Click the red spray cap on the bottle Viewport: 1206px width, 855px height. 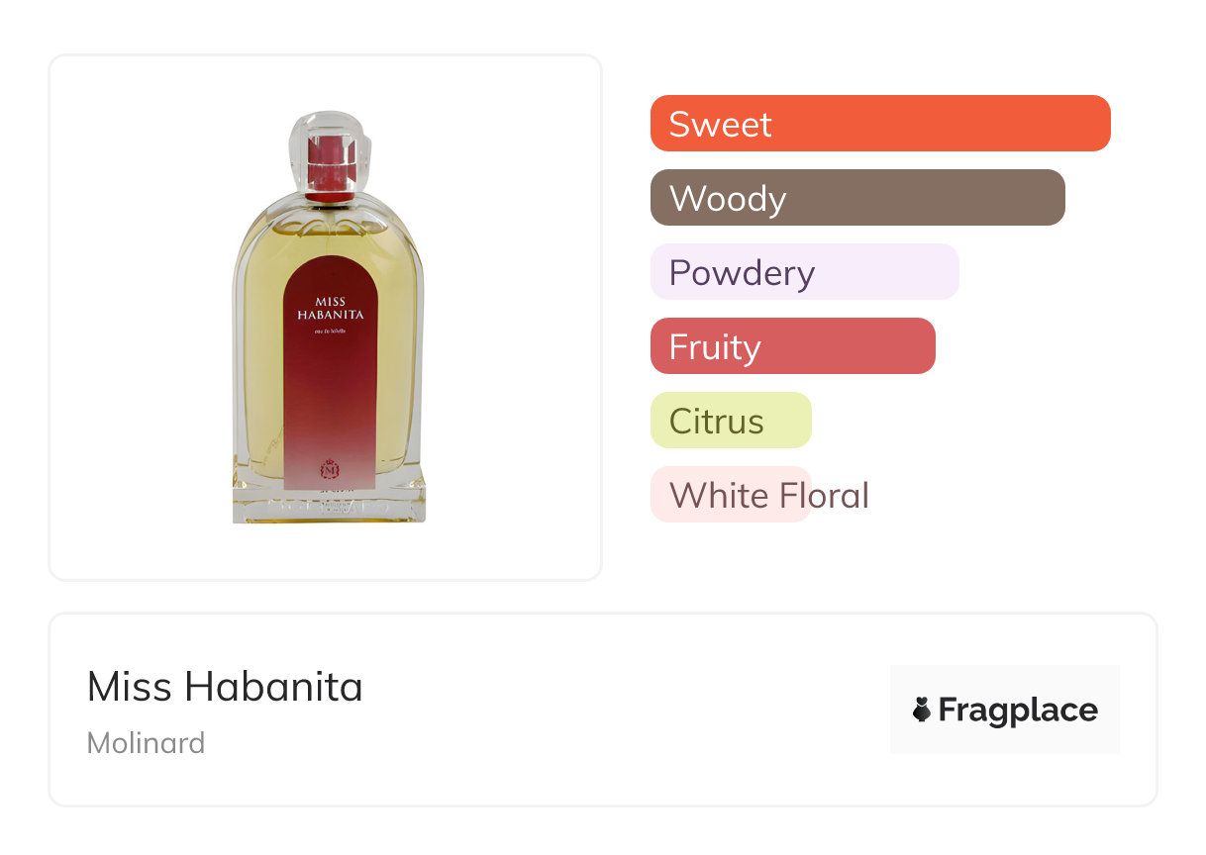click(x=329, y=163)
